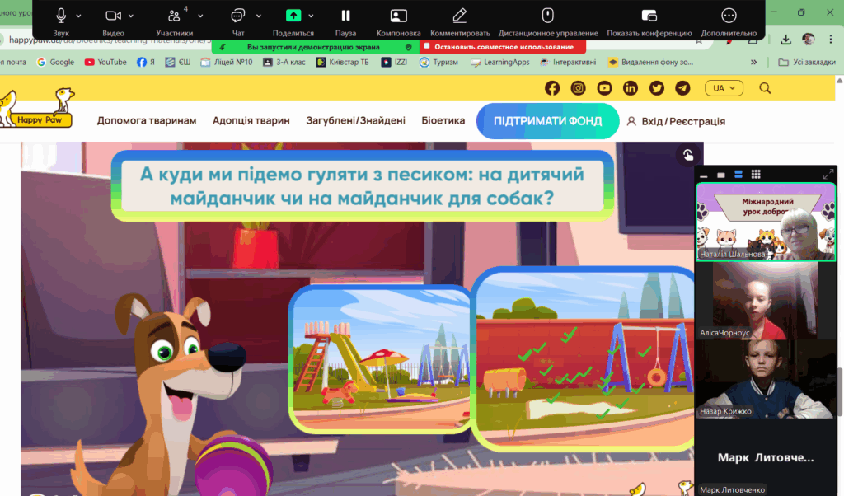Open the Адопція тварин menu item
This screenshot has width=844, height=496.
[x=251, y=121]
